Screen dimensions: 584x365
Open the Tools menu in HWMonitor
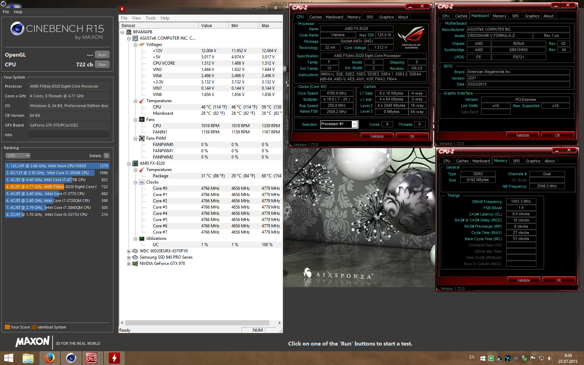(151, 18)
